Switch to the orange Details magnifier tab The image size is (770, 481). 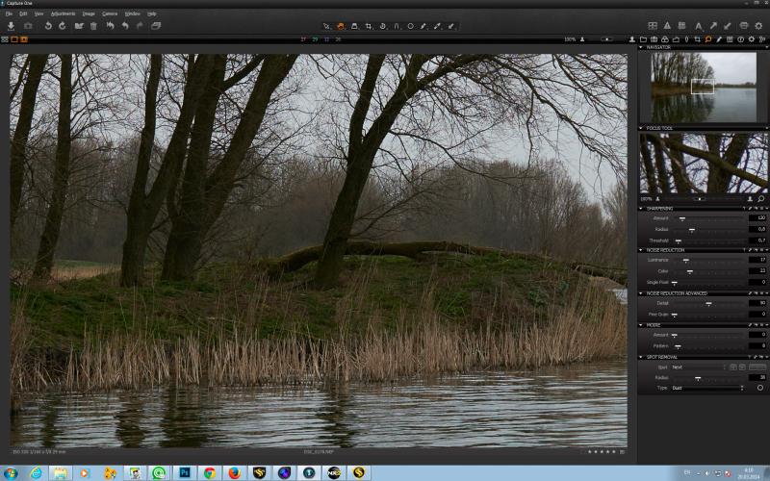707,39
